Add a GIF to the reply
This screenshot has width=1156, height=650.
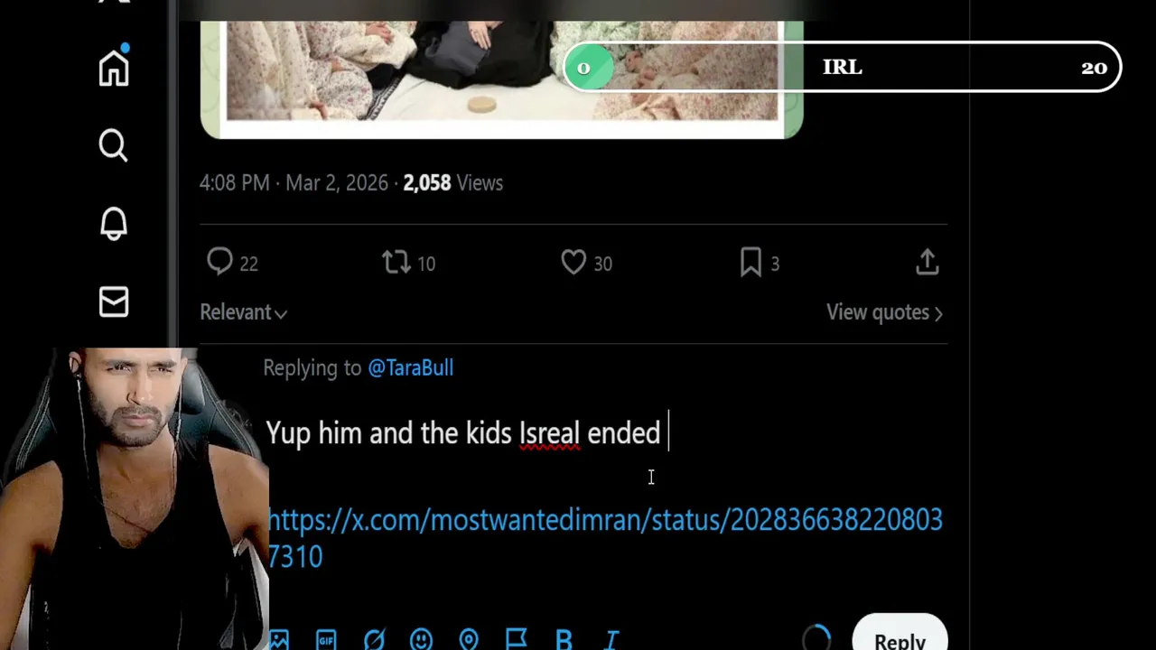tap(326, 640)
